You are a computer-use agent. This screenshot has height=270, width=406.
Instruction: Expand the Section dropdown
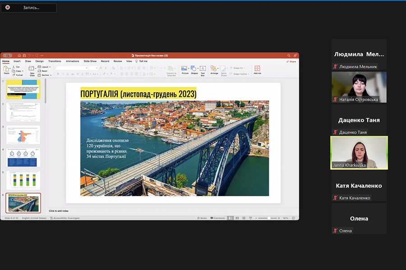[45, 75]
